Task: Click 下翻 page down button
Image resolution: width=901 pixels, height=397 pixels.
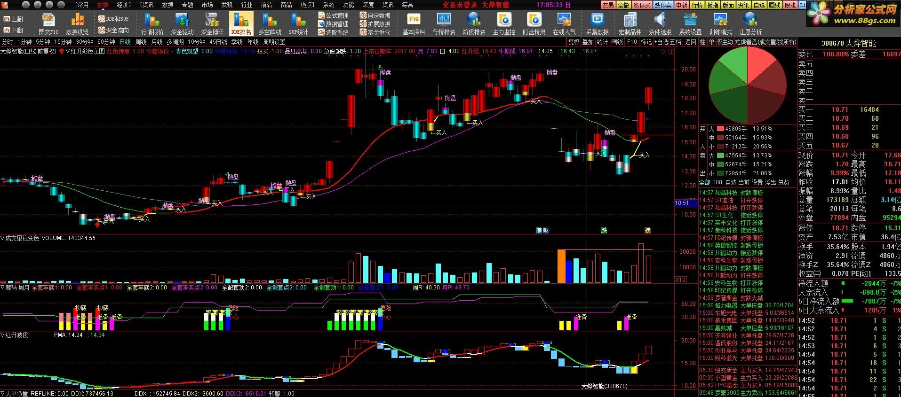Action: tap(13, 30)
